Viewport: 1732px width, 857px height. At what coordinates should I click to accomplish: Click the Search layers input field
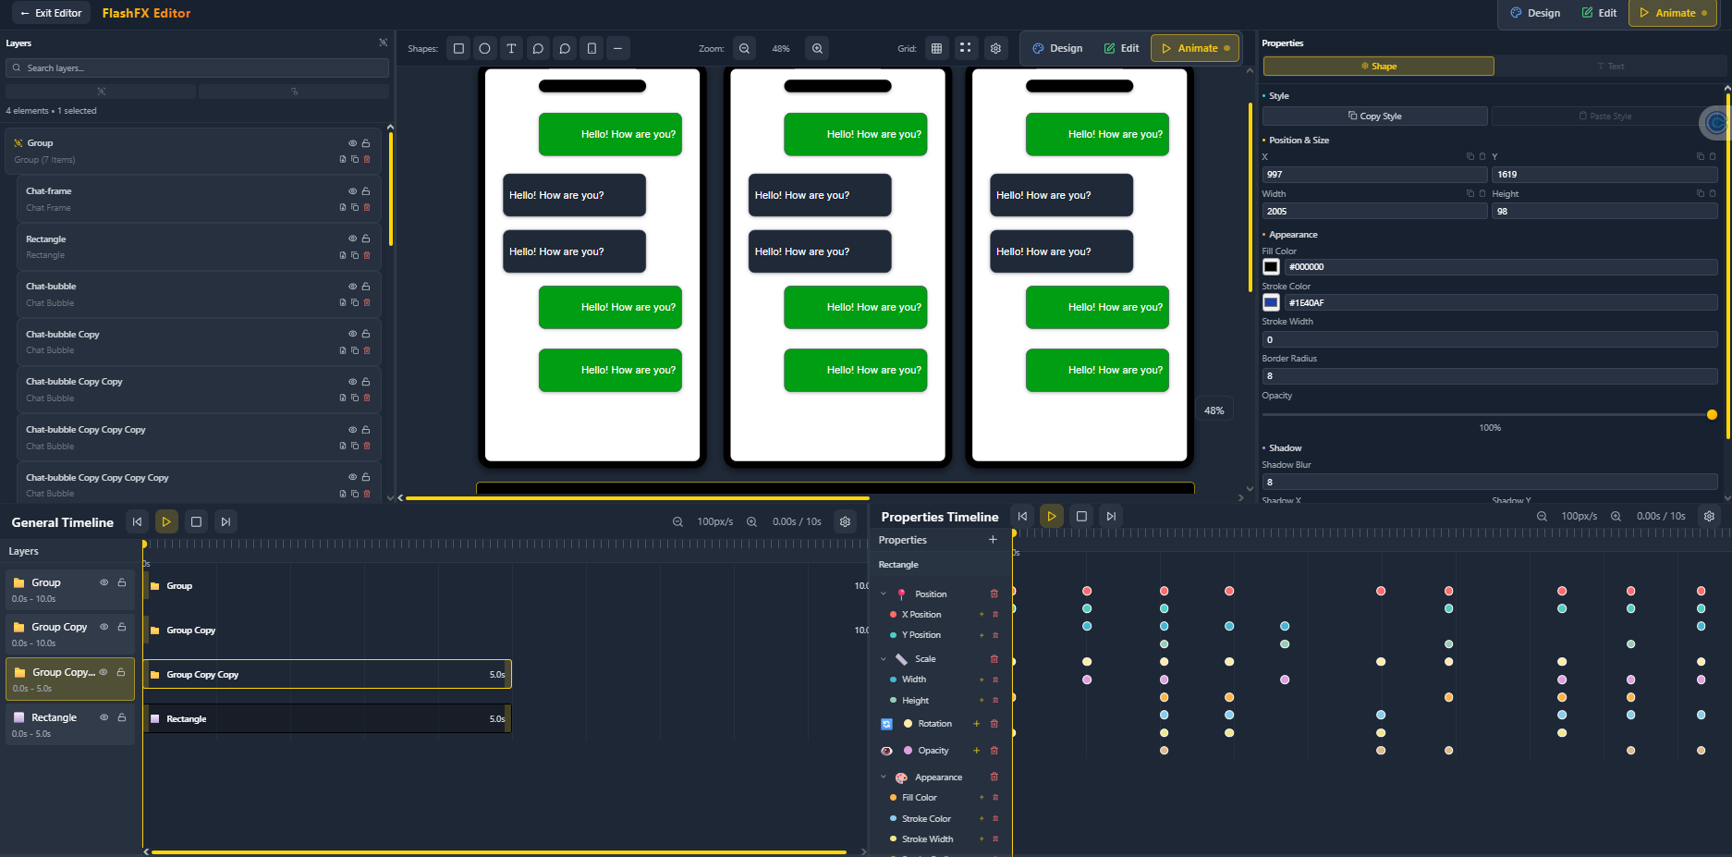pyautogui.click(x=198, y=68)
